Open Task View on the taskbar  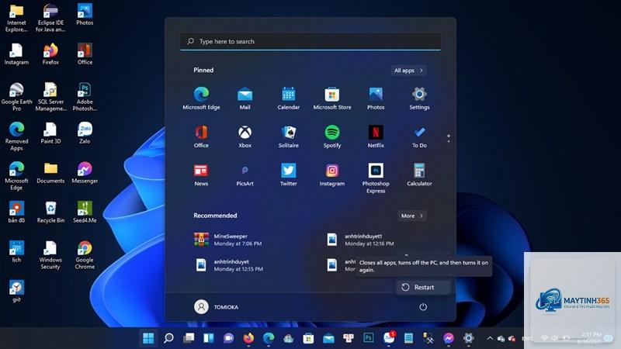[x=189, y=338]
